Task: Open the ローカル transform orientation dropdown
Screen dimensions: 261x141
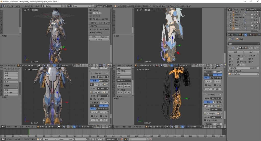Action: pos(67,65)
